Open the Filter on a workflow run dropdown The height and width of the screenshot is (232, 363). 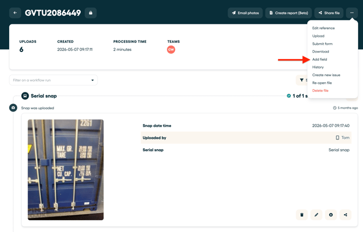[x=53, y=80]
